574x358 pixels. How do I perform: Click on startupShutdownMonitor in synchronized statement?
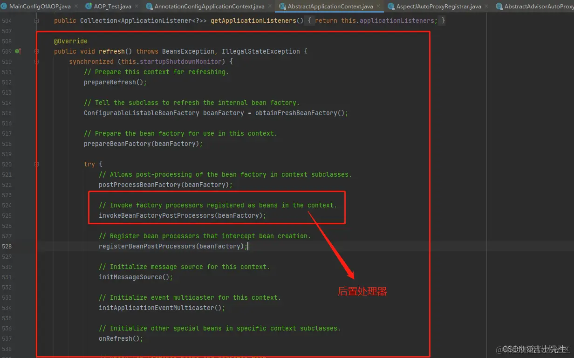[x=181, y=62]
